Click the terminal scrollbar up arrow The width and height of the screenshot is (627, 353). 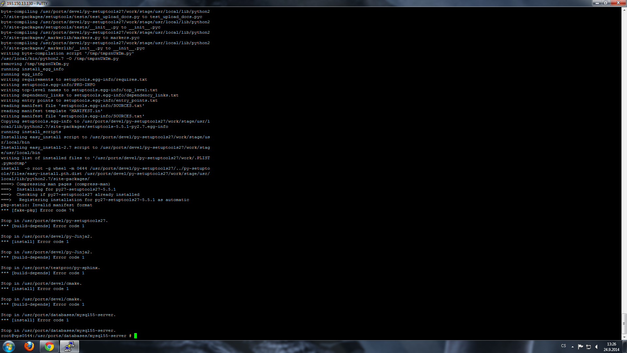coord(624,10)
